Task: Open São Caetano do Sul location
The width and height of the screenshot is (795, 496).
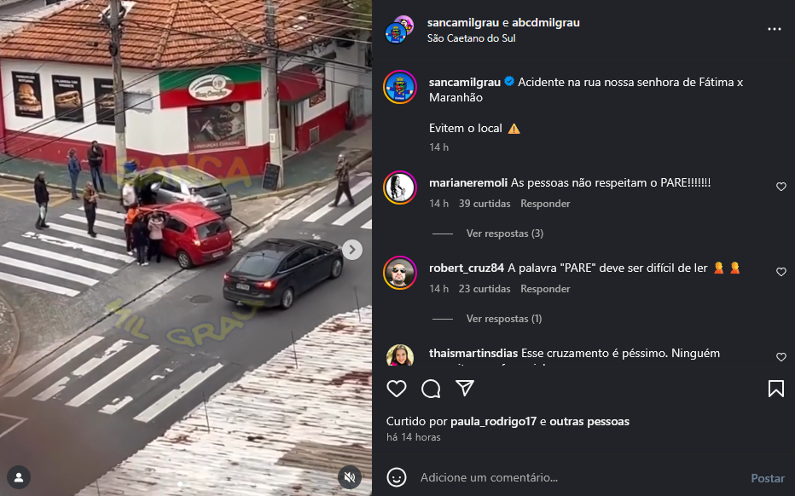Action: click(x=471, y=38)
